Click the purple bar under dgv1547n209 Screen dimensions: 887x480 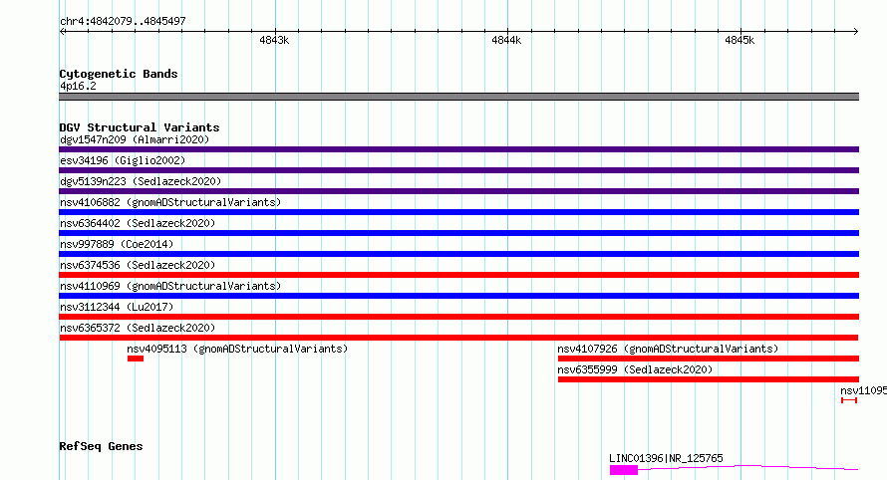pos(458,149)
